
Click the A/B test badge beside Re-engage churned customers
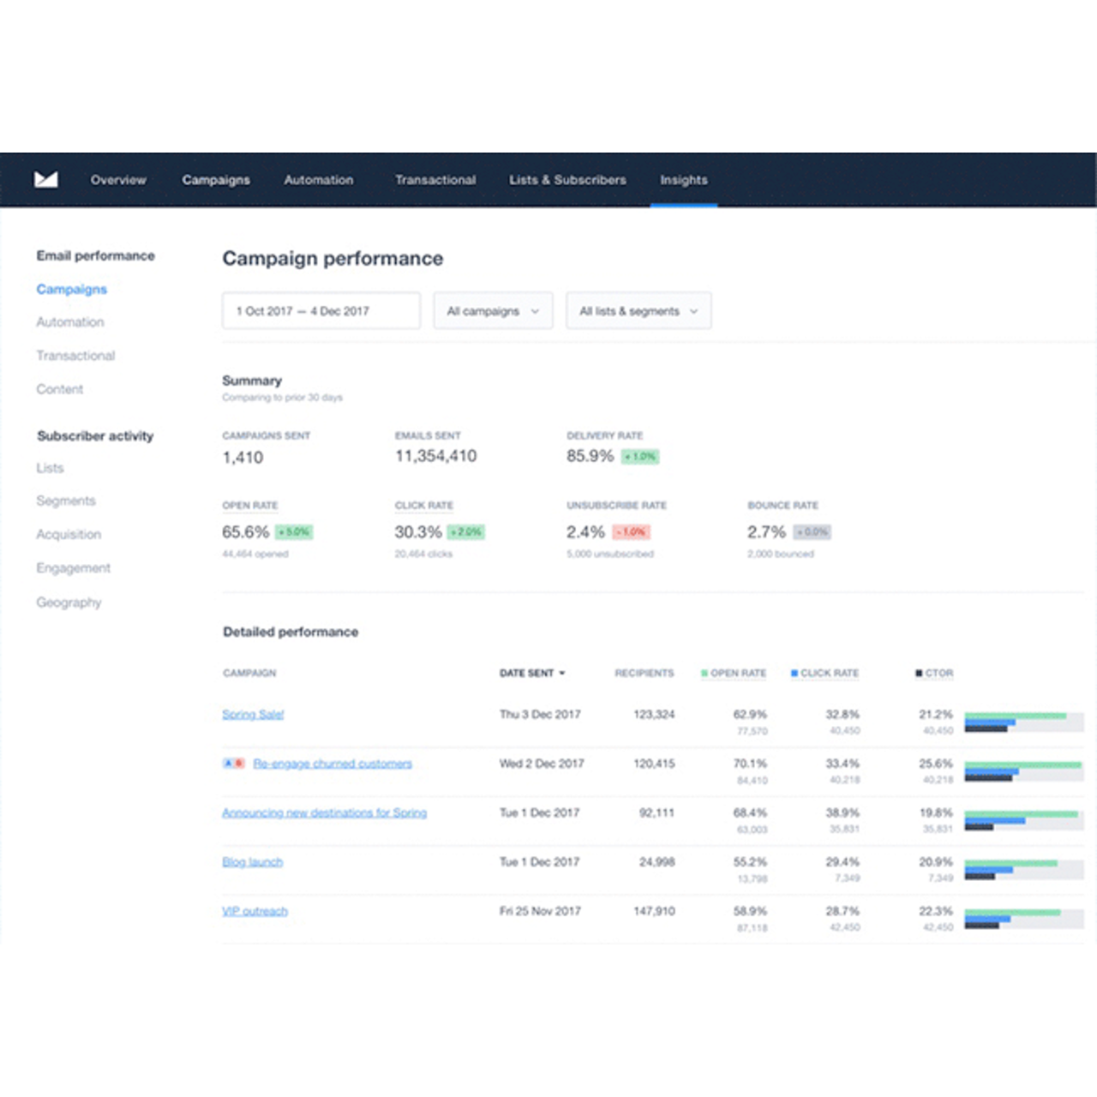(x=233, y=763)
